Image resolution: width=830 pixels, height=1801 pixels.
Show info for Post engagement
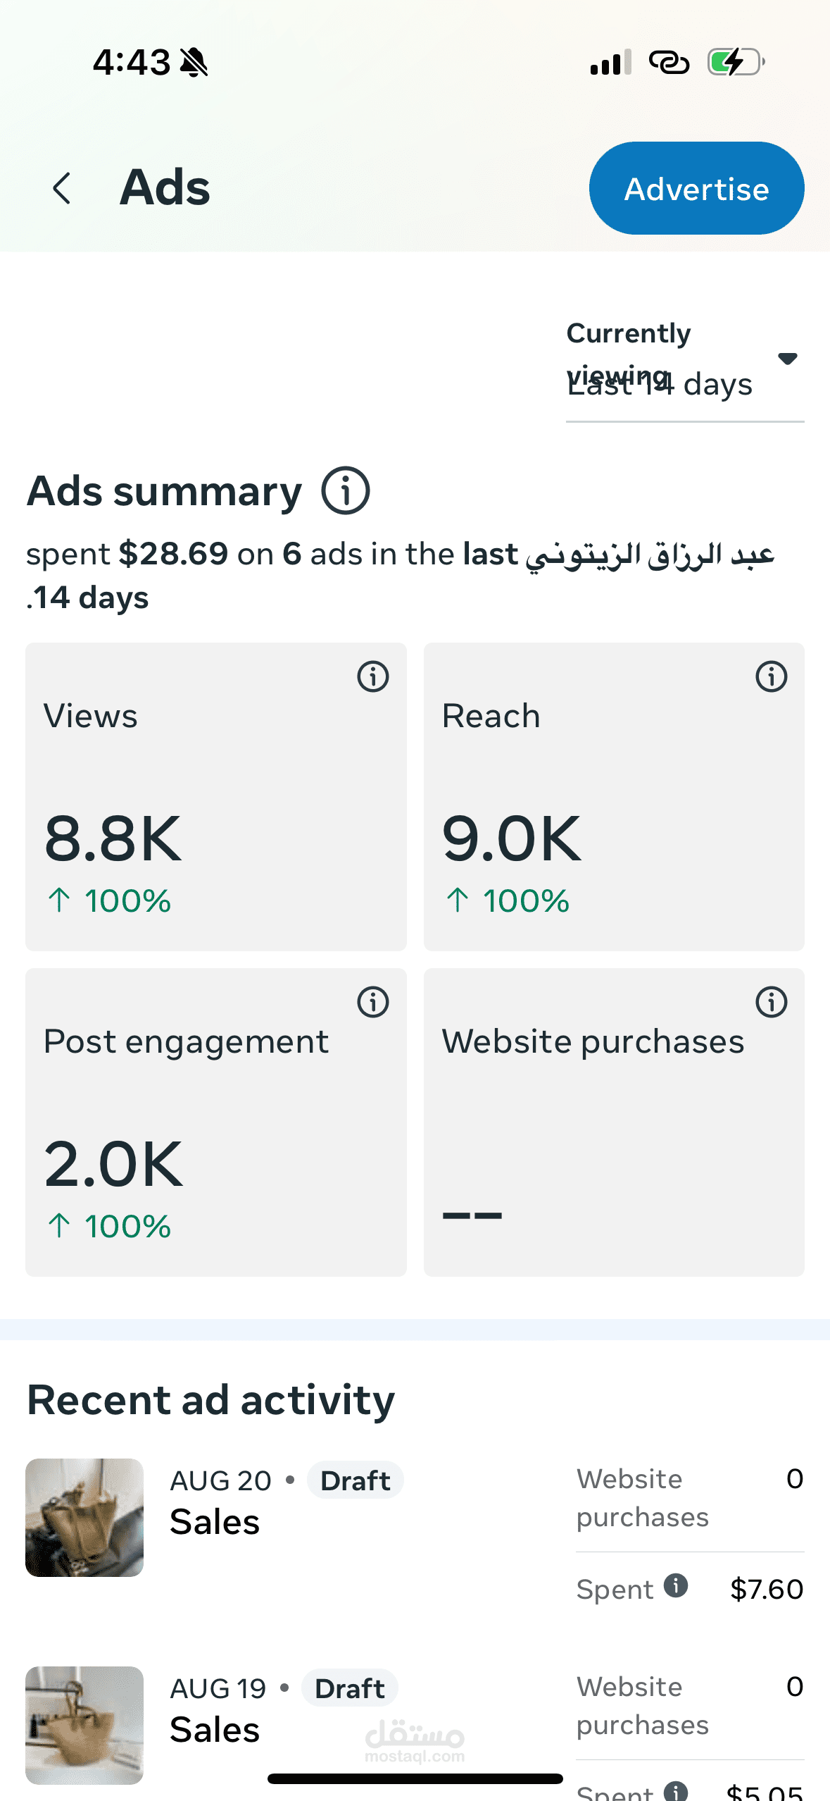373,1002
